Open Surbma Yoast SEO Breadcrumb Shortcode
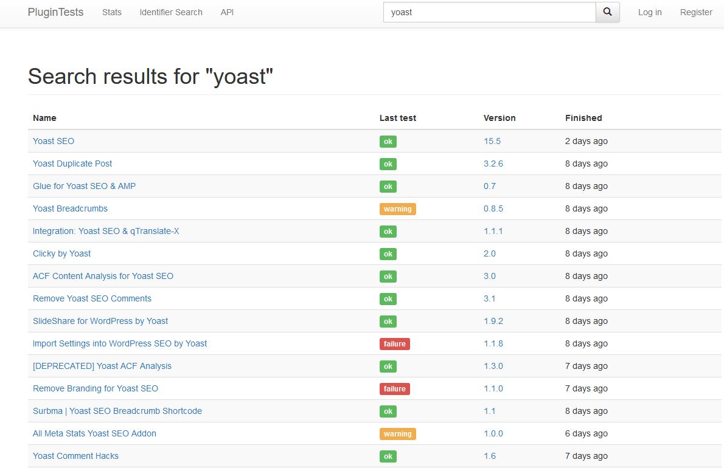The height and width of the screenshot is (468, 724). click(x=117, y=411)
